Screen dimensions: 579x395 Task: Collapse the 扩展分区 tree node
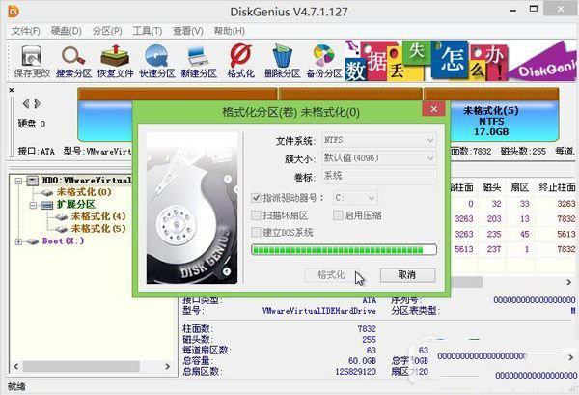point(33,205)
